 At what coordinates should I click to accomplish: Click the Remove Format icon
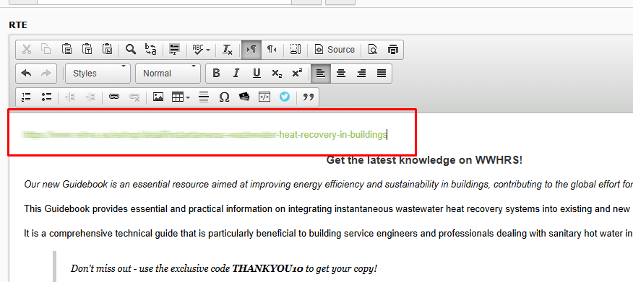[228, 50]
